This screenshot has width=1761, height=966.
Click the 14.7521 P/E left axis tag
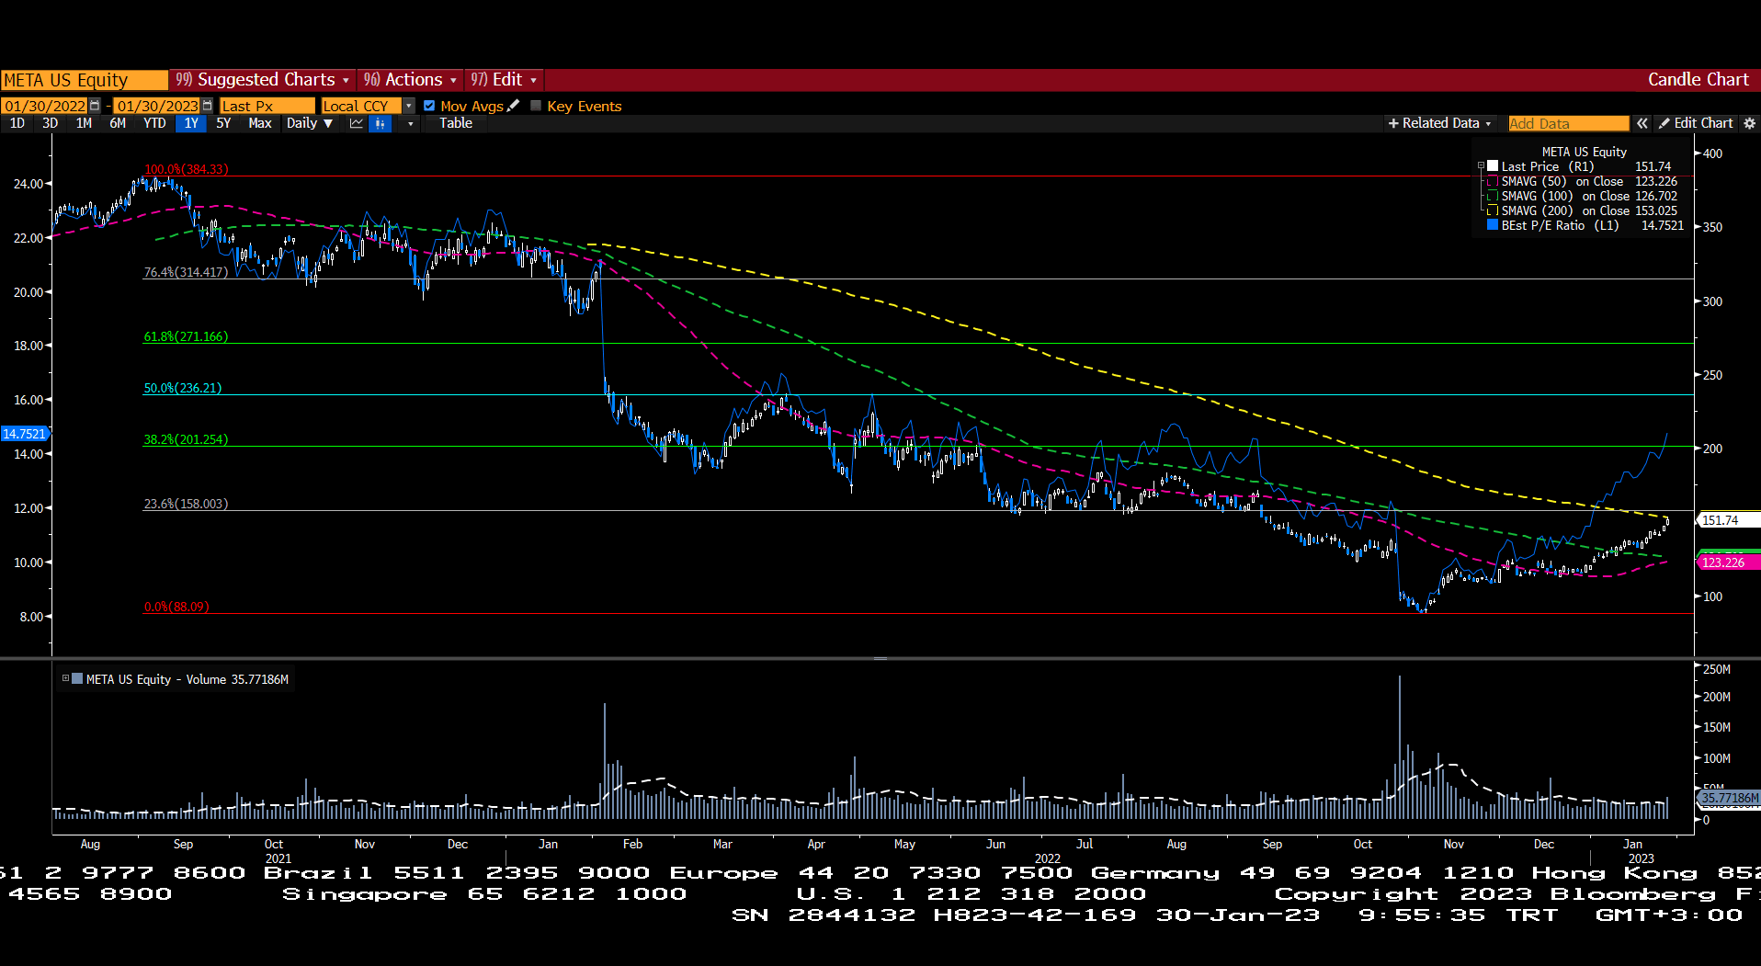click(25, 434)
